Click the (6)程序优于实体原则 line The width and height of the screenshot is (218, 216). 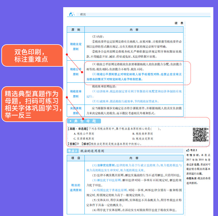(x=134, y=210)
